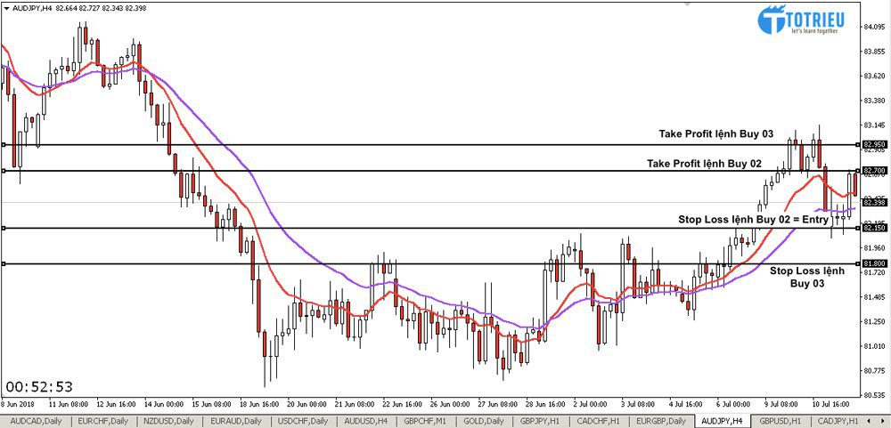Click the active AUDJPY,H4 tab

pyautogui.click(x=723, y=422)
